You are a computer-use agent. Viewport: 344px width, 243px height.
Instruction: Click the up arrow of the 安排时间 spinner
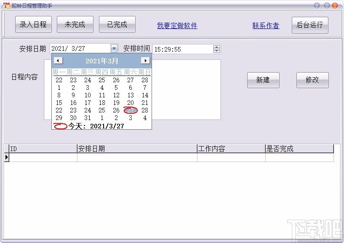point(217,47)
